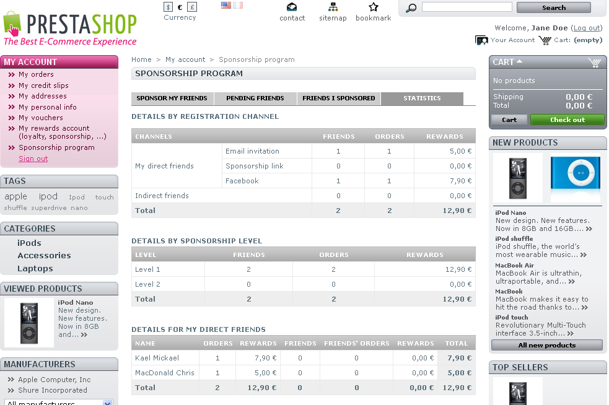Click My account in the breadcrumb
The width and height of the screenshot is (609, 405).
point(185,59)
